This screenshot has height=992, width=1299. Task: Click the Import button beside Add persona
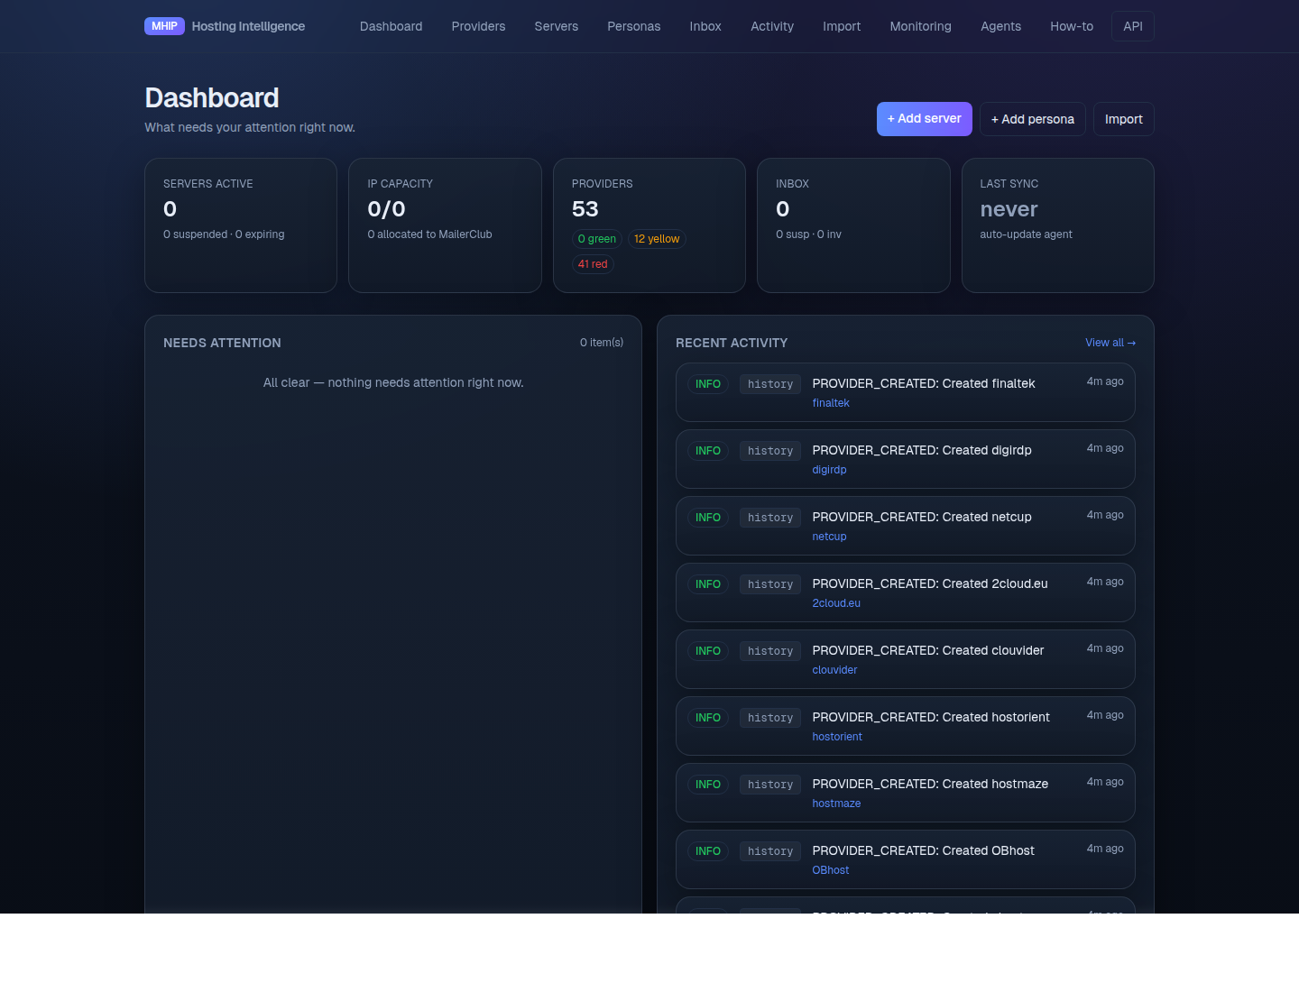coord(1123,119)
